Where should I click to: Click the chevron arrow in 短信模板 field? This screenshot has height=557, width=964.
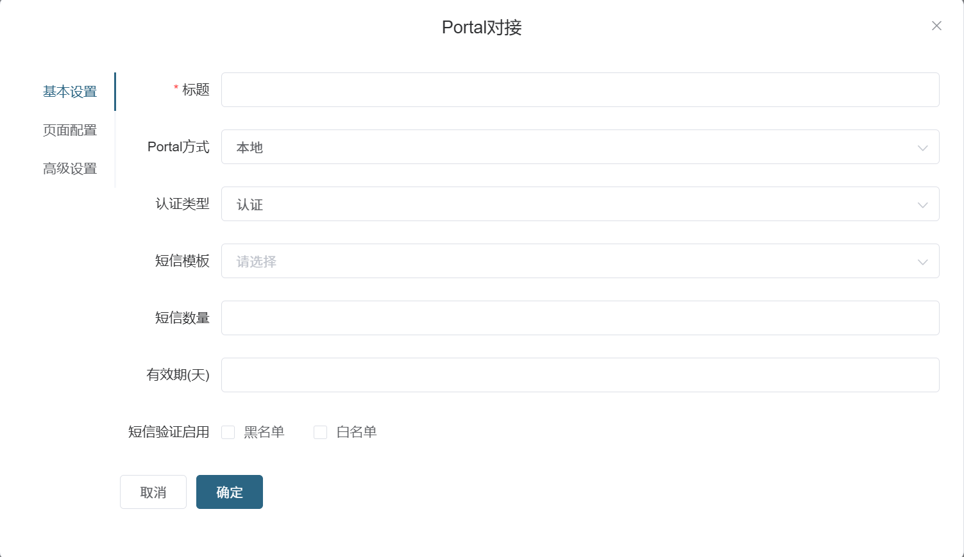(922, 262)
